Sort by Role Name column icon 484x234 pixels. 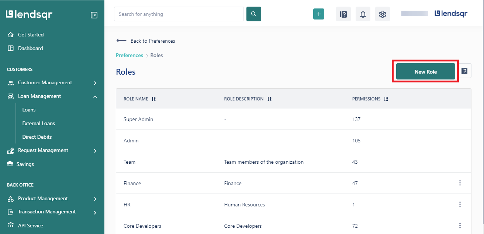coord(154,99)
